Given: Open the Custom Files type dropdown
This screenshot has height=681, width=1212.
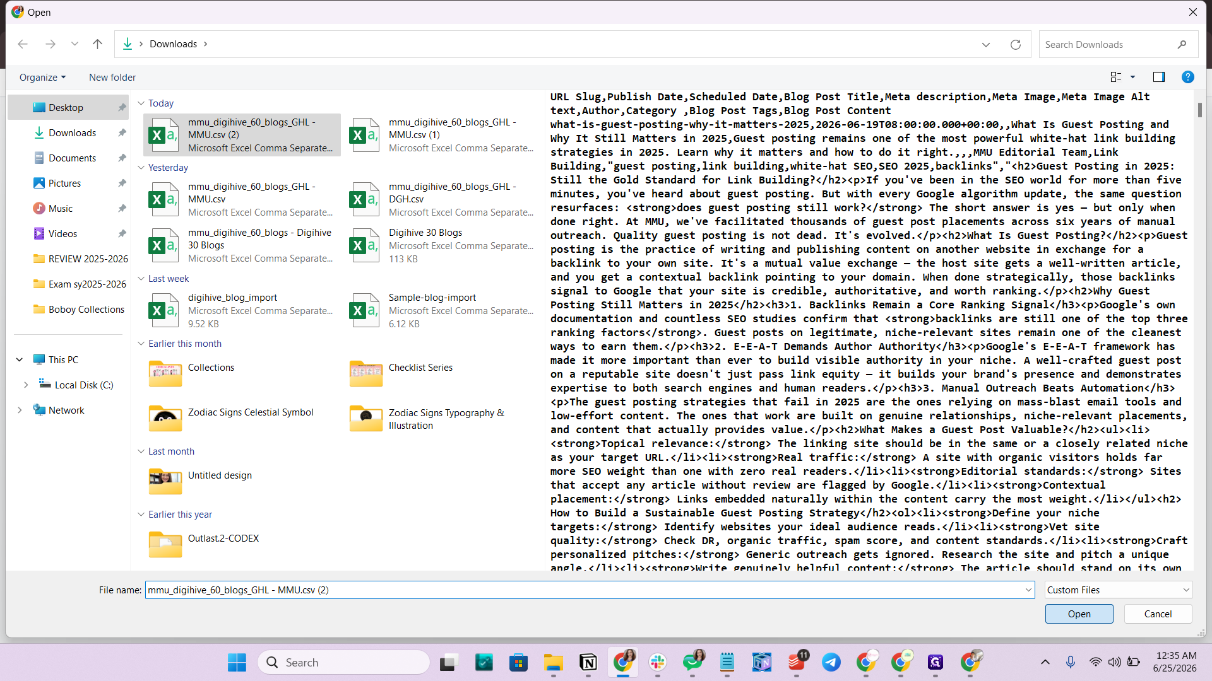Looking at the screenshot, I should pos(1118,590).
